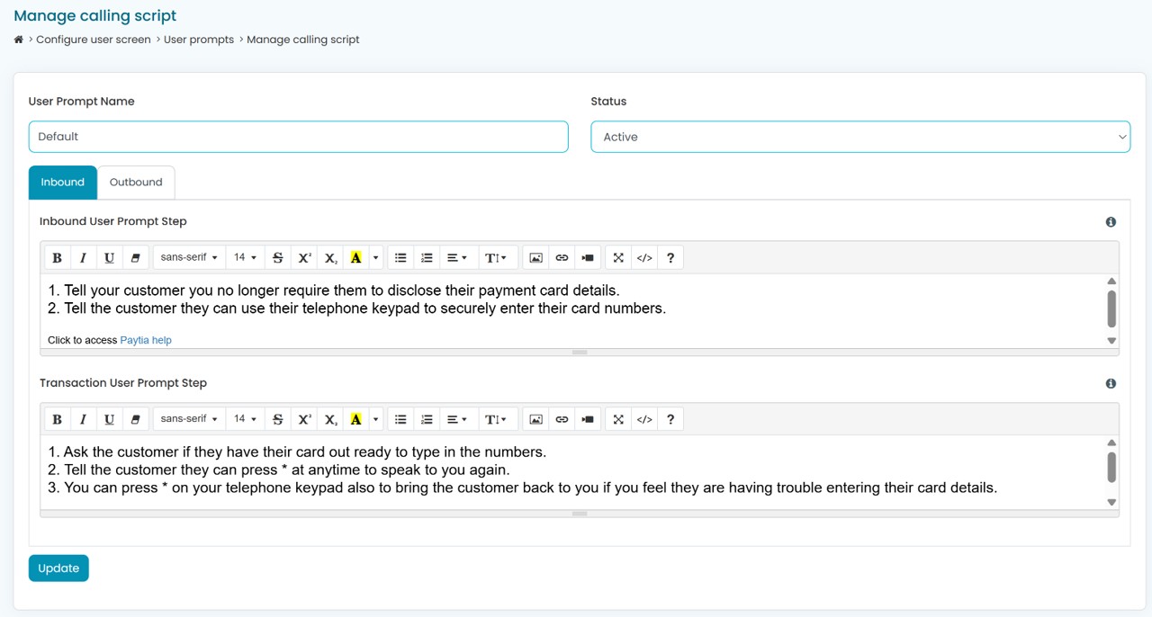Image resolution: width=1152 pixels, height=617 pixels.
Task: Expand the font size 14 dropdown in the Transaction editor
Action: [245, 419]
